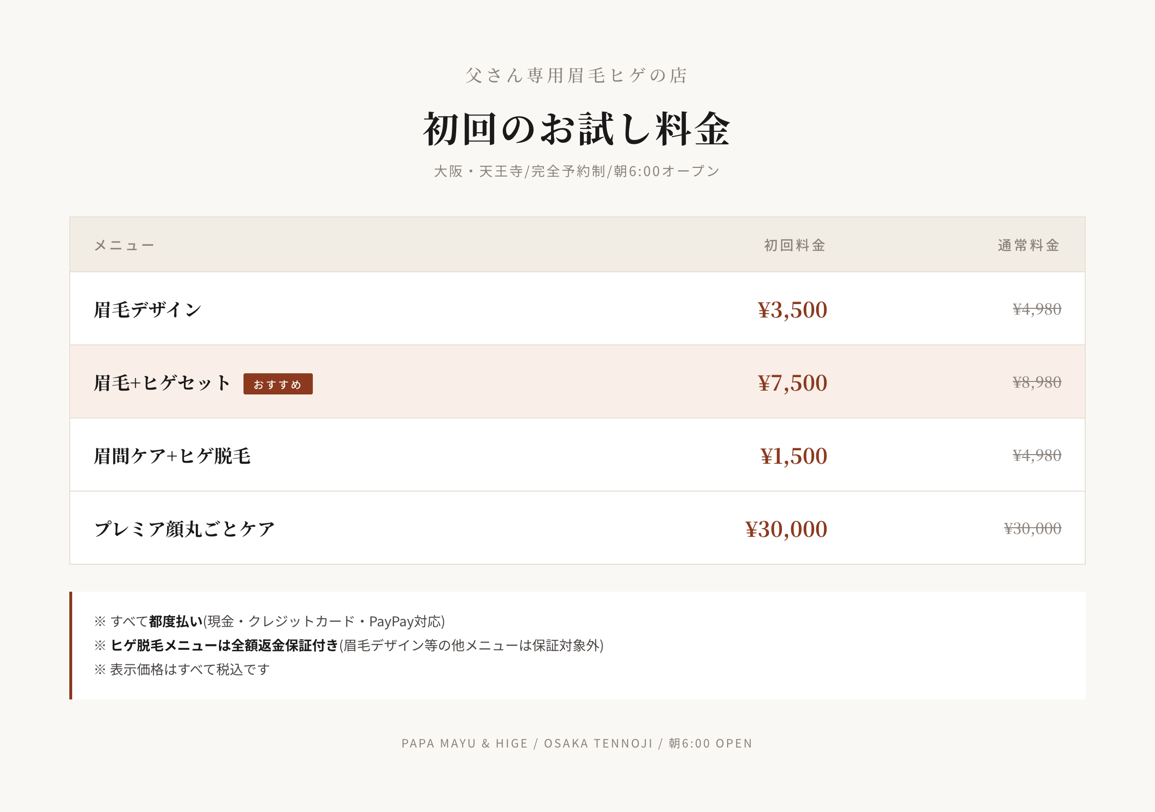Click the おすすめ recommended badge

tap(278, 384)
